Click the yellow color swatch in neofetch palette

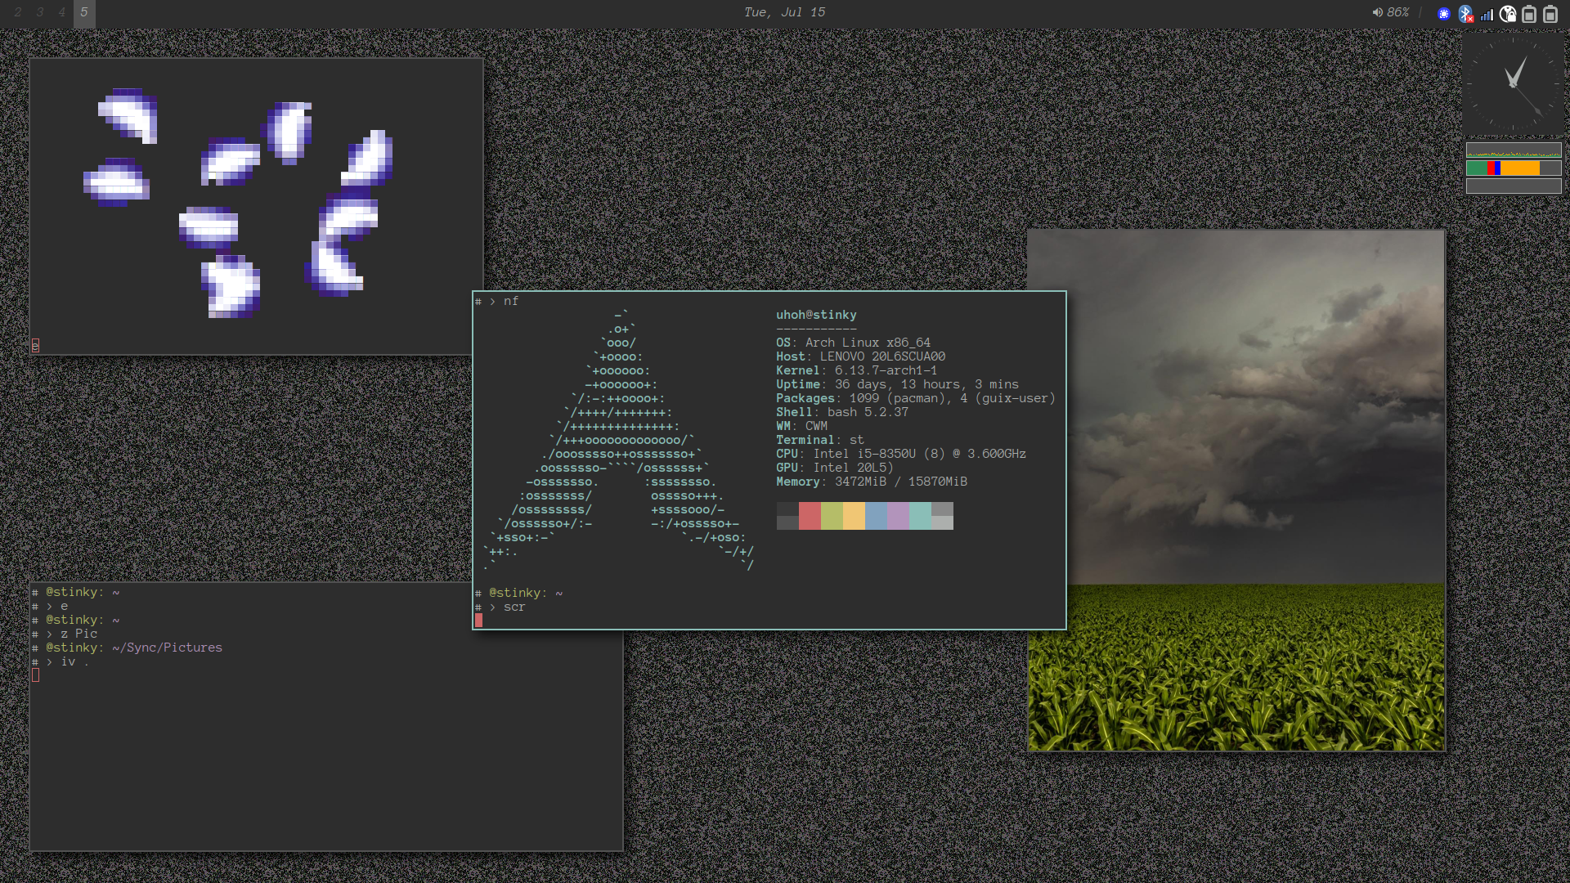click(854, 516)
